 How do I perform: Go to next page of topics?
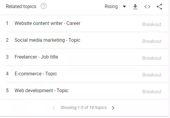[113, 108]
